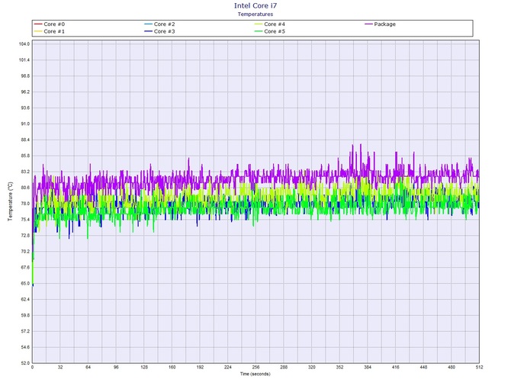The image size is (511, 383).
Task: Click the Package legend entry
Action: point(381,24)
